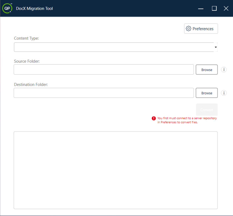Minimize the DocX Migration Tool window
233x216 pixels.
click(201, 8)
